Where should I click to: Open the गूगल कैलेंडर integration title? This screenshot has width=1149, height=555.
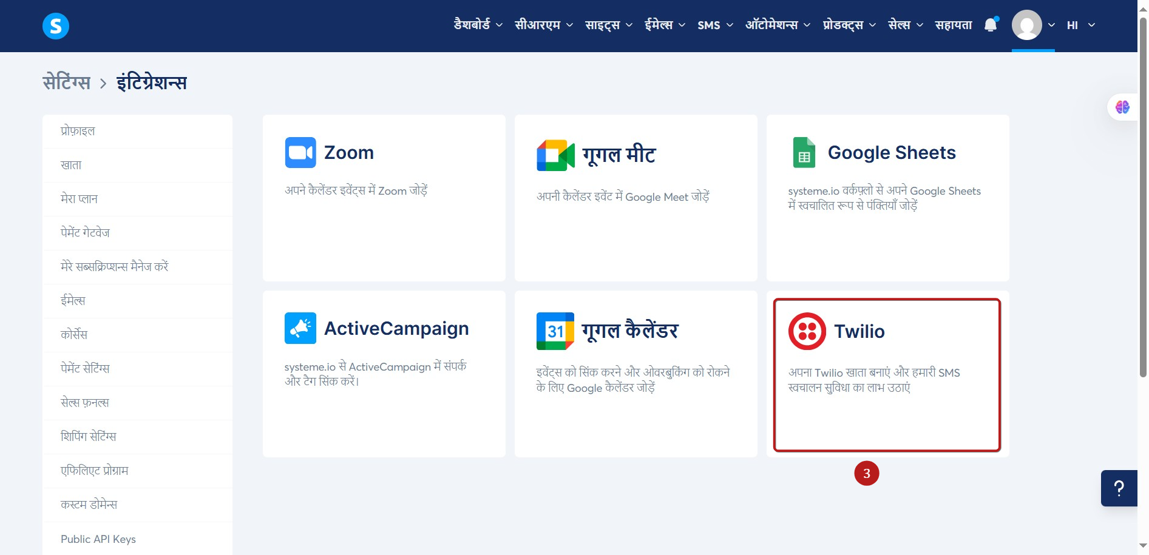tap(630, 331)
